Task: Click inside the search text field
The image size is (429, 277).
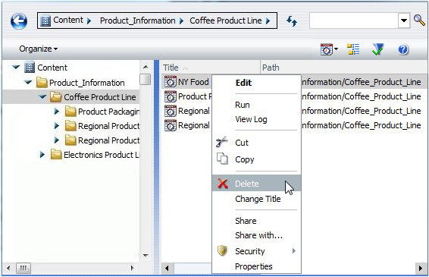Action: click(353, 20)
